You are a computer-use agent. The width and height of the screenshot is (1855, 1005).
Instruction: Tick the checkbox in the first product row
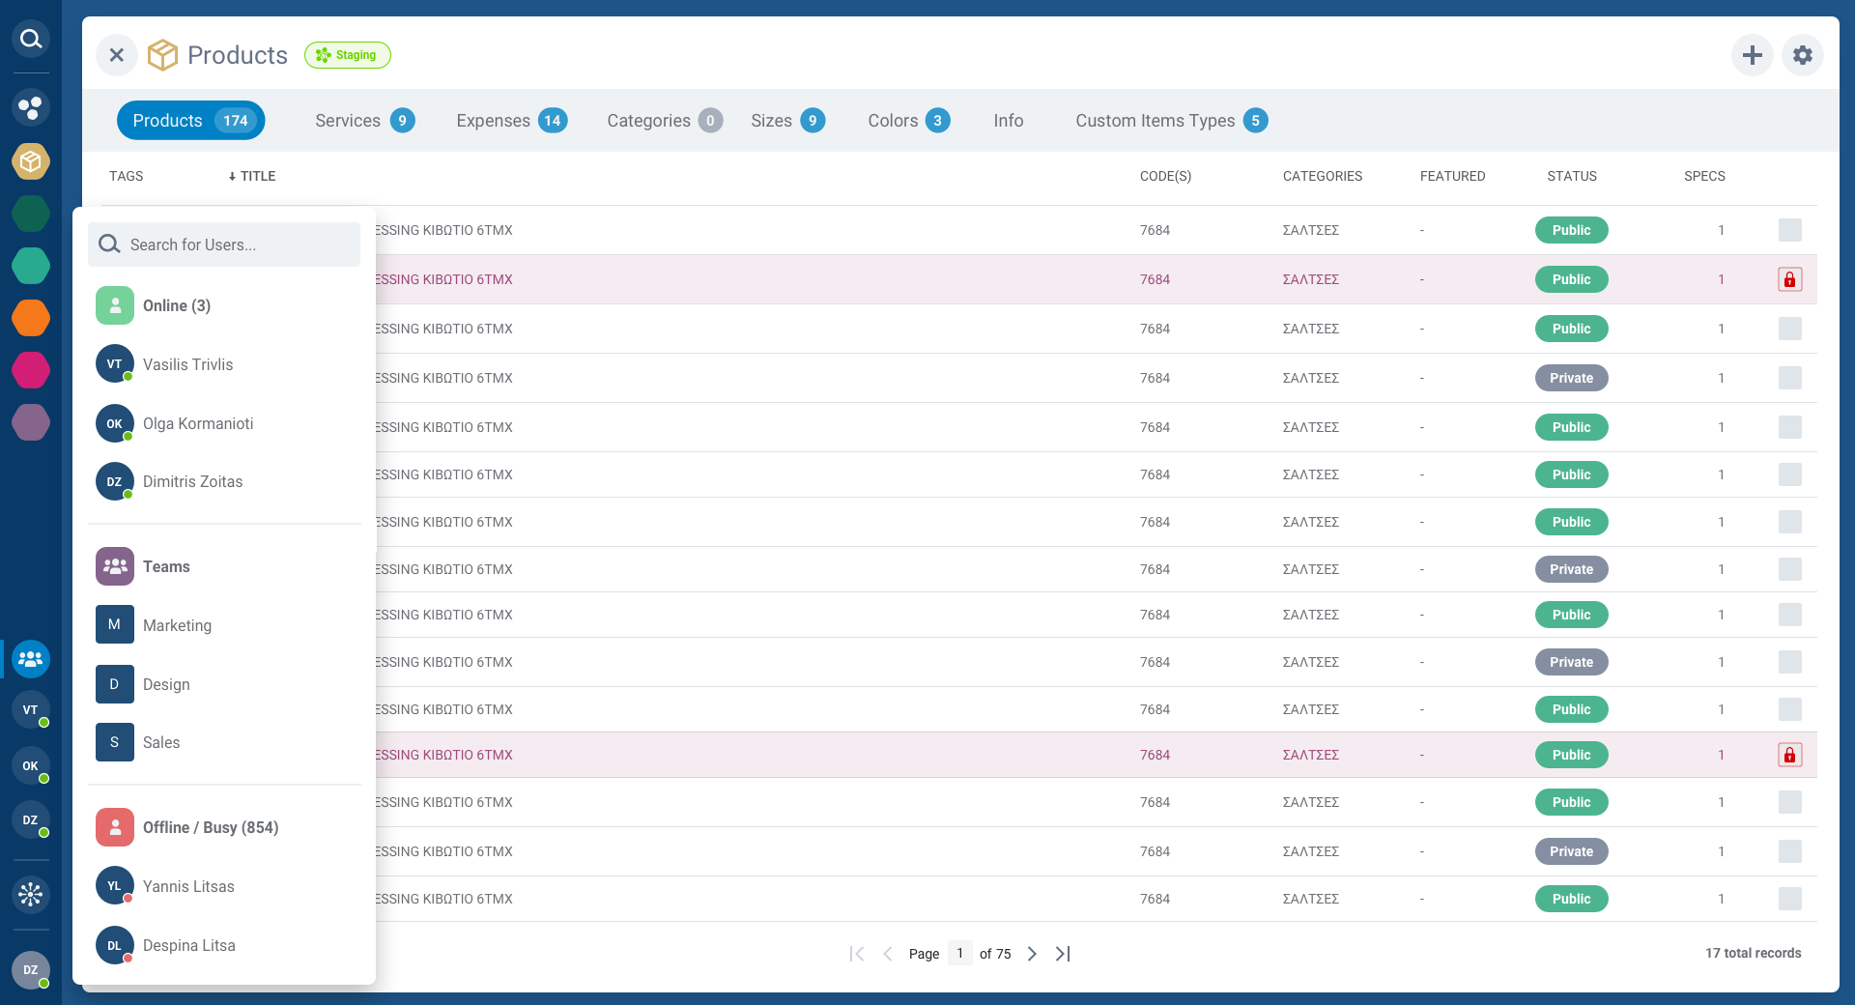point(1789,230)
